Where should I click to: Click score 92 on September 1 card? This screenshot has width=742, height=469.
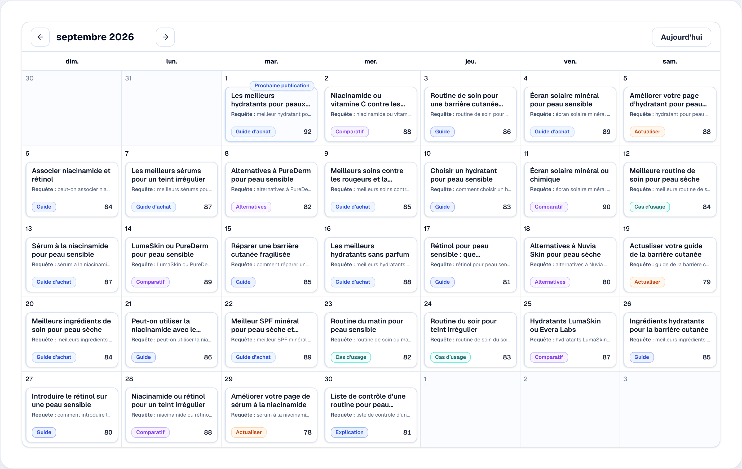tap(307, 132)
